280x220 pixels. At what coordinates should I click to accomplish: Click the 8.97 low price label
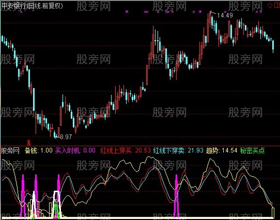[x=66, y=137]
